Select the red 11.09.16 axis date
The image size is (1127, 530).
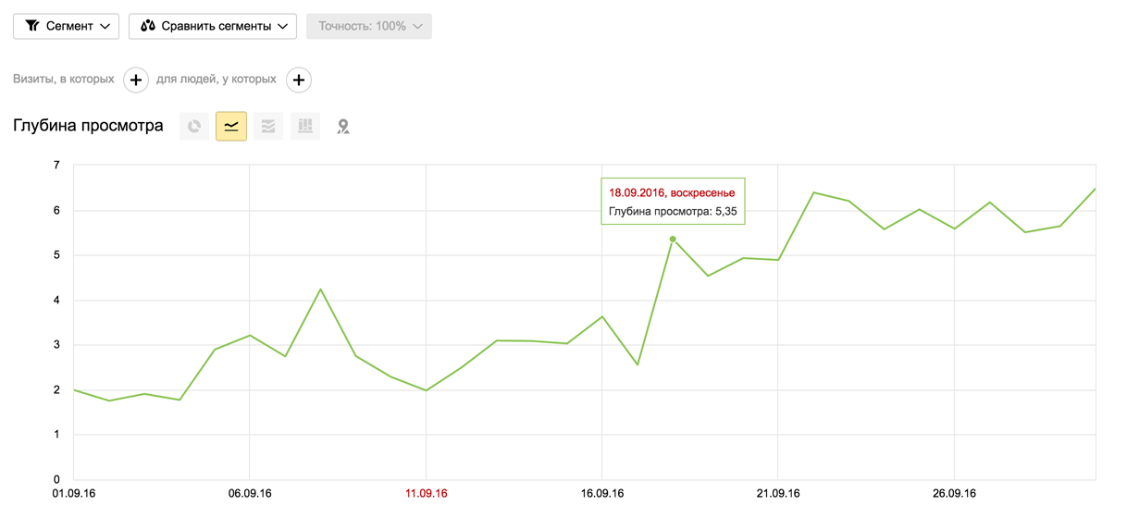click(427, 494)
